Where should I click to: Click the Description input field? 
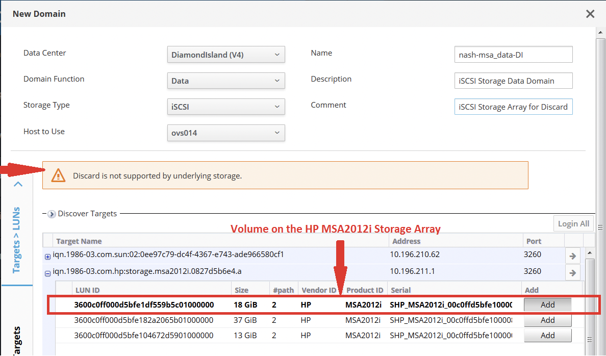click(513, 81)
